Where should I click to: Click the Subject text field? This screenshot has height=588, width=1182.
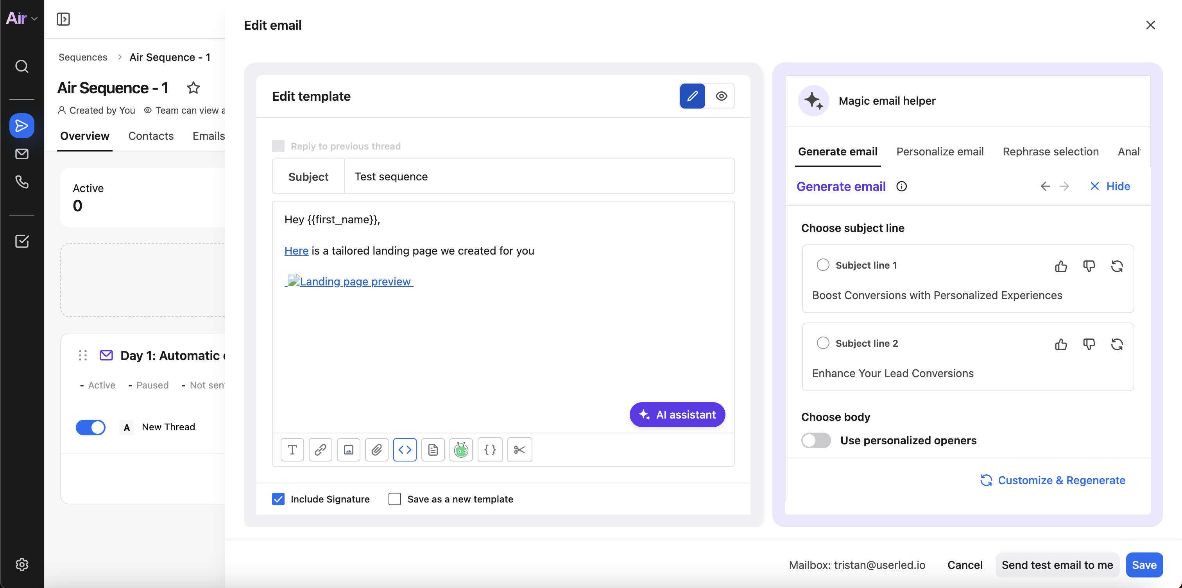(x=539, y=176)
